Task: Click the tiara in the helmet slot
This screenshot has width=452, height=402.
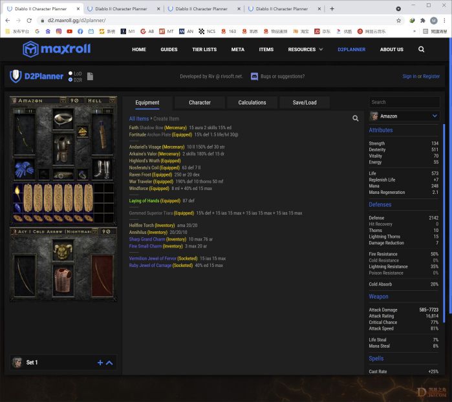Action: tap(63, 119)
